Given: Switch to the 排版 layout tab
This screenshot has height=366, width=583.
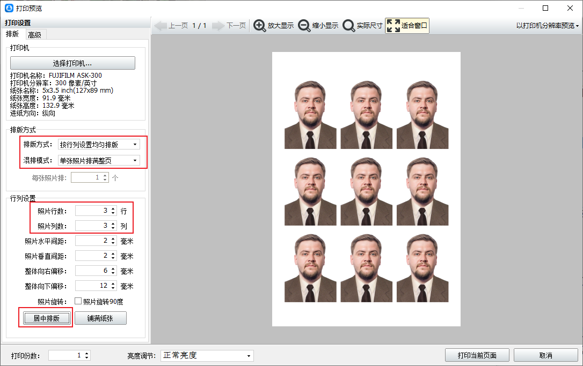Looking at the screenshot, I should click(12, 34).
